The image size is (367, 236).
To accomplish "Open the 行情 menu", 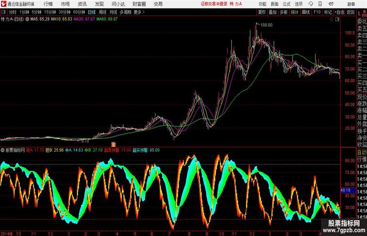I will [48, 4].
